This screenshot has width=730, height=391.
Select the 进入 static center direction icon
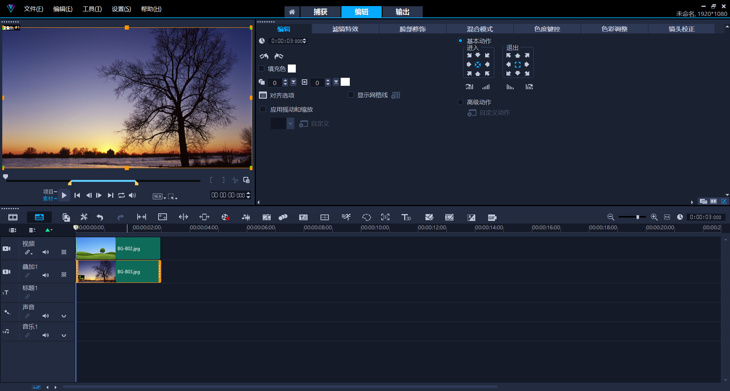[478, 65]
